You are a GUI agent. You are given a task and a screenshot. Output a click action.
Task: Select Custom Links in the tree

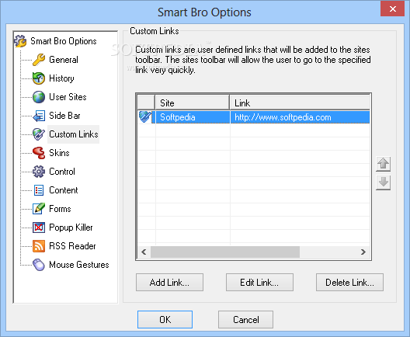pyautogui.click(x=74, y=134)
